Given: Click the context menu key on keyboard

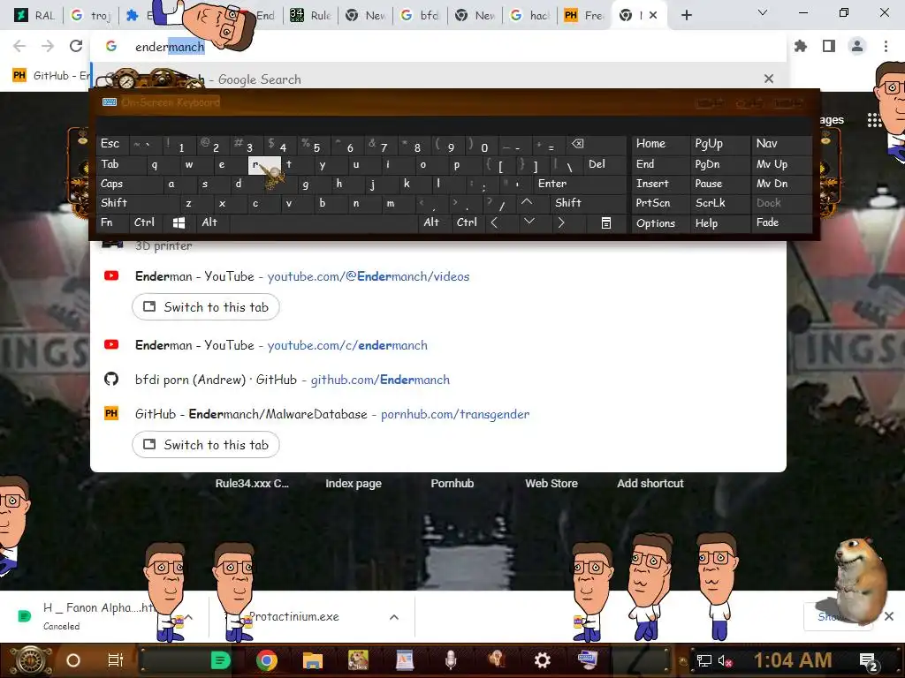Looking at the screenshot, I should 605,222.
